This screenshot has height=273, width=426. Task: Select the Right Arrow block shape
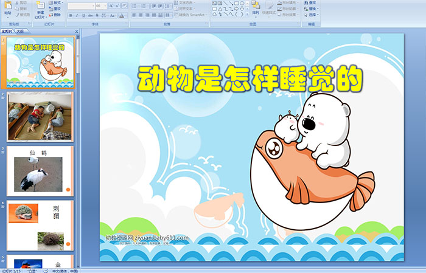[237, 9]
